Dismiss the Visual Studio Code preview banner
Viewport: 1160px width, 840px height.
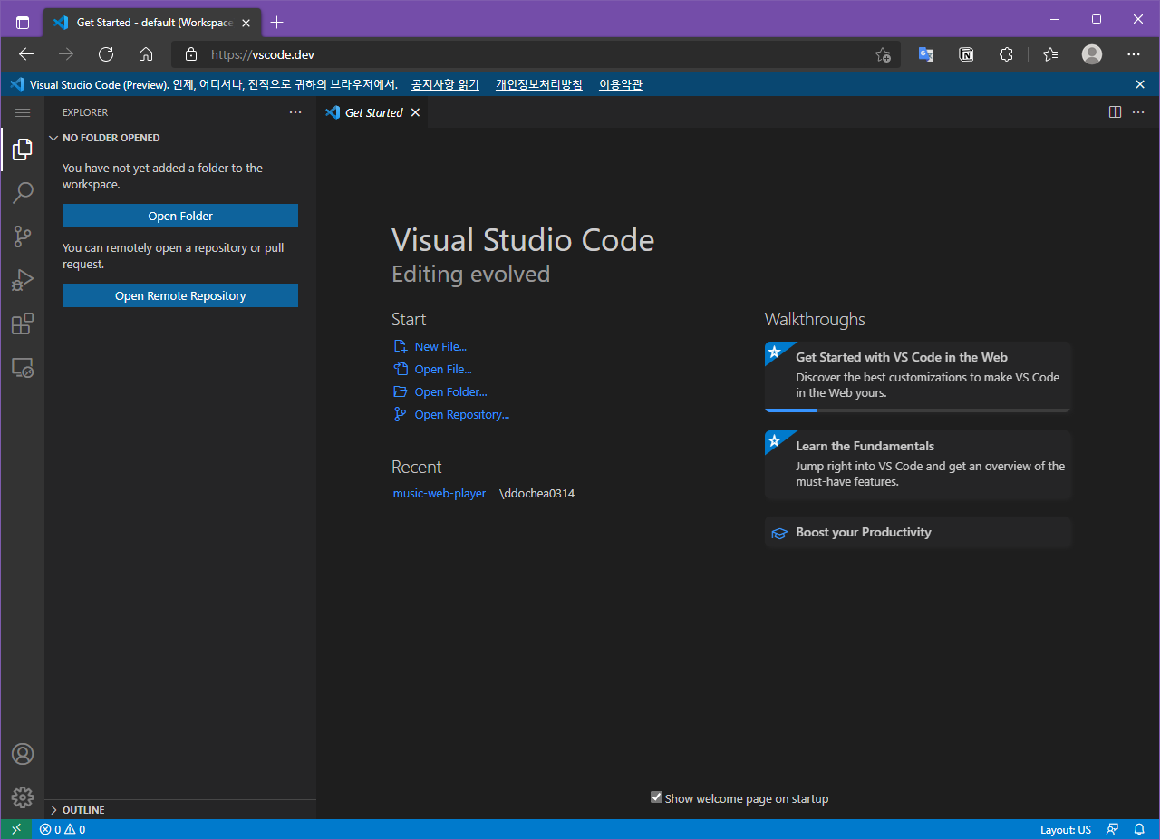click(x=1140, y=84)
